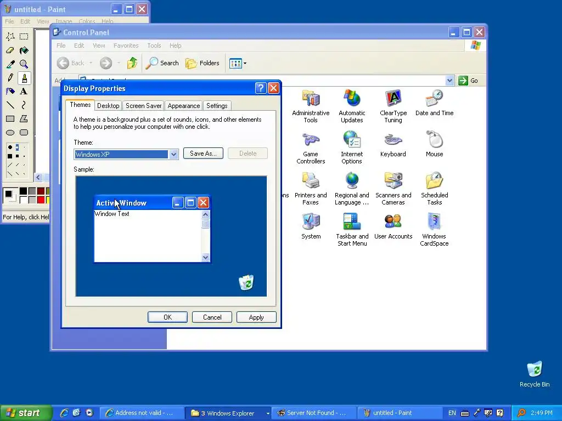Select the Pick Color eyedropper tool
562x421 pixels.
click(x=10, y=64)
